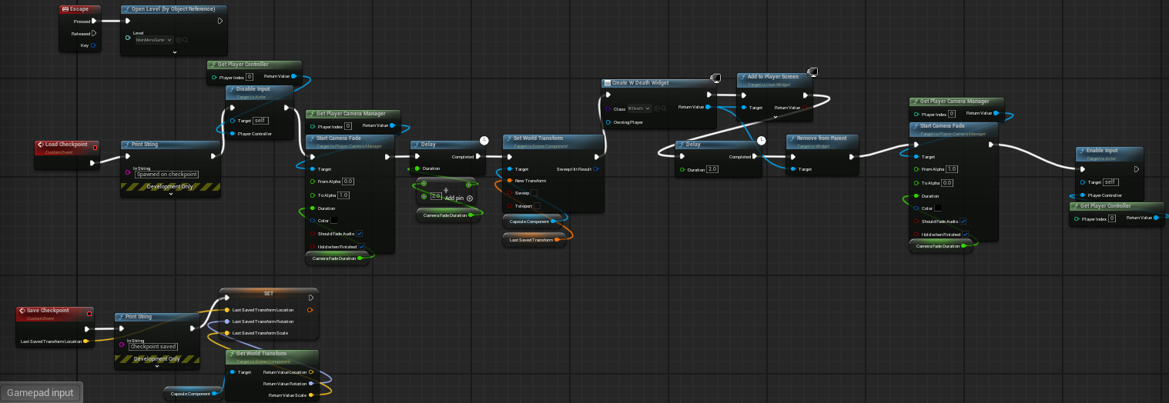Expand the Open Level node advanced pins
Screen dimensions: 1169x403
click(175, 52)
